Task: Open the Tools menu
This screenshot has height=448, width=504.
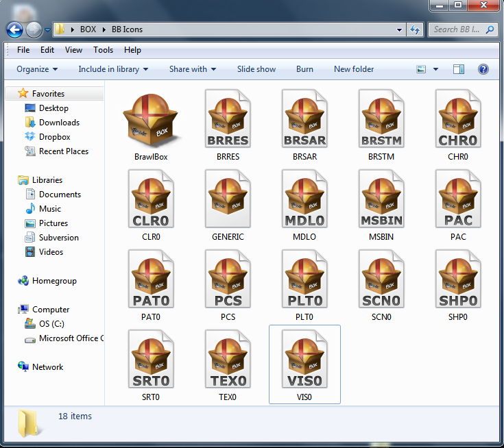Action: point(103,50)
